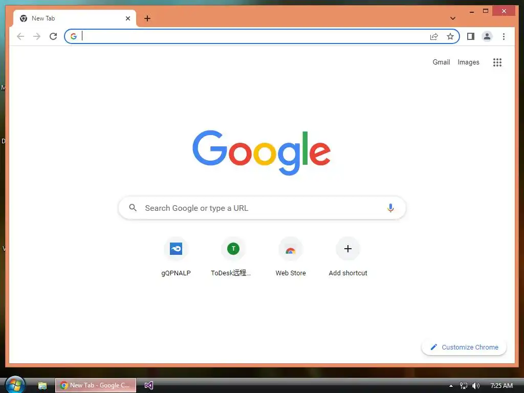The height and width of the screenshot is (393, 524).
Task: Open the Windows Start menu
Action: tap(14, 385)
